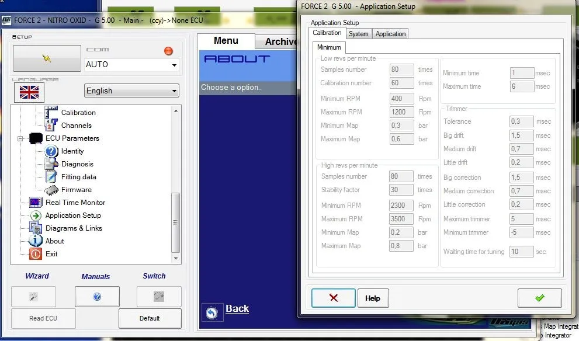Click the Wizard wand button
This screenshot has height=341, width=579.
(x=33, y=297)
